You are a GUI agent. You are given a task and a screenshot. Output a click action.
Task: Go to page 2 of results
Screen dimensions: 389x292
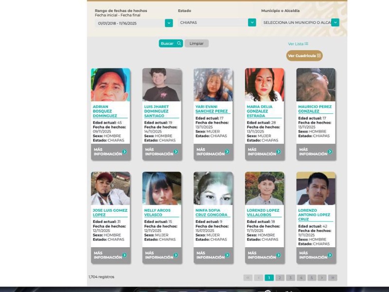pos(280,277)
